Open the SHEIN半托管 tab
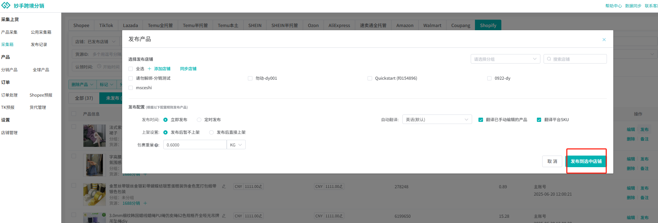The image size is (658, 223). coord(284,25)
